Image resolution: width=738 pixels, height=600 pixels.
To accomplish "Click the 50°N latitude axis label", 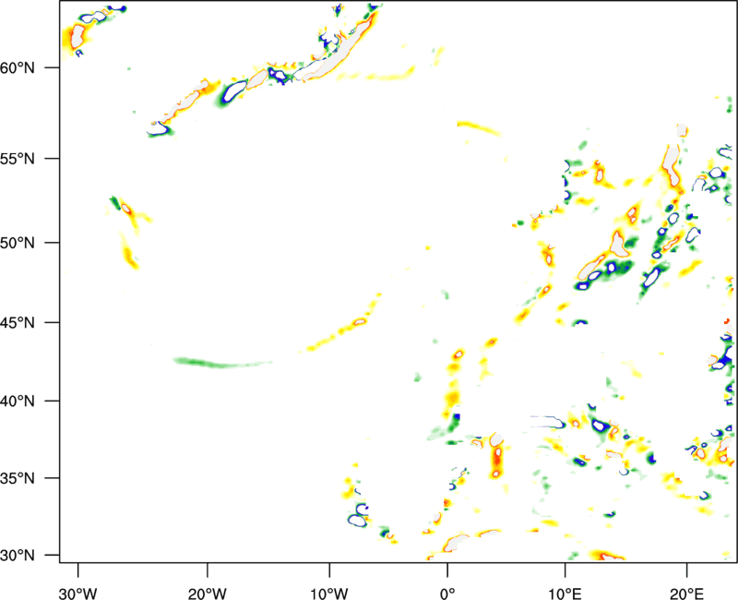I will click(18, 243).
